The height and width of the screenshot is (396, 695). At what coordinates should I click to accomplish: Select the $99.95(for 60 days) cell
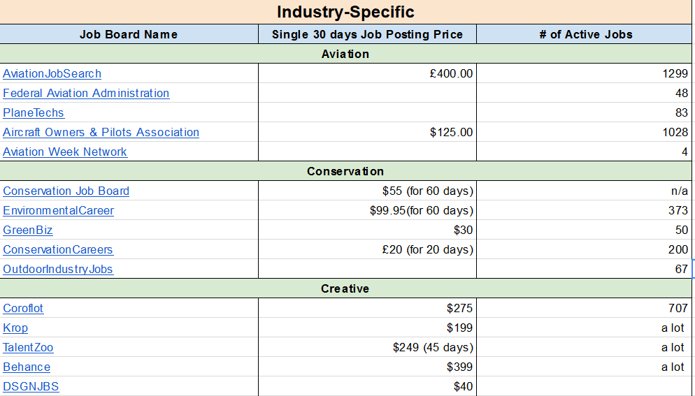coord(368,210)
